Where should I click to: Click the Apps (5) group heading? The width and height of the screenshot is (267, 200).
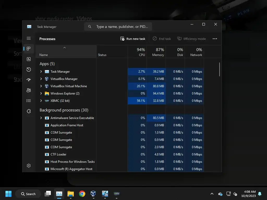click(47, 64)
